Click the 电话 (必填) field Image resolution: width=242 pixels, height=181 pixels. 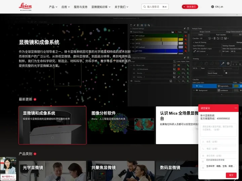click(218, 149)
